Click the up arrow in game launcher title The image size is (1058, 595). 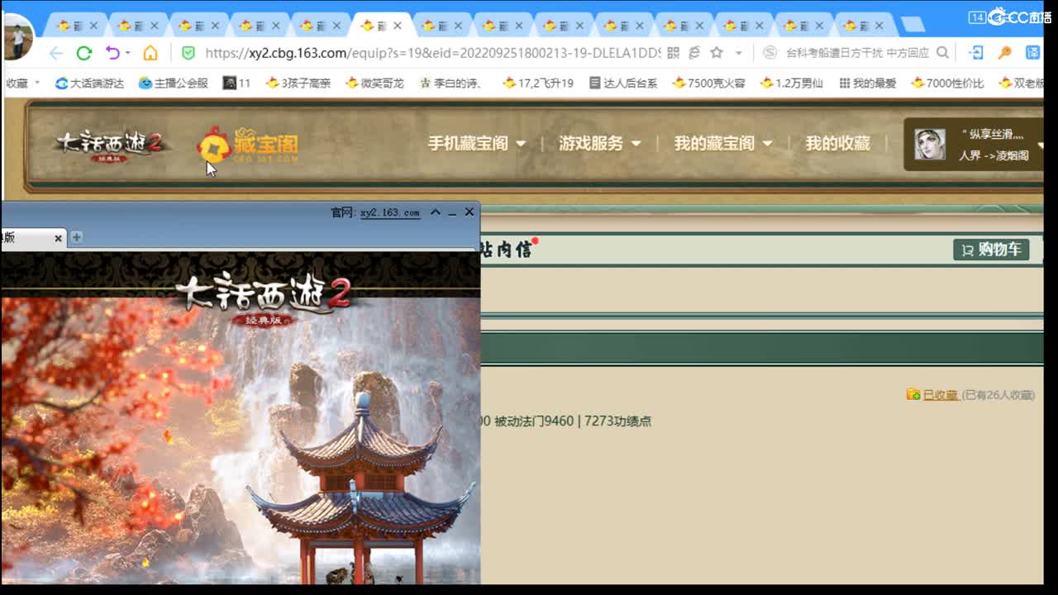436,212
